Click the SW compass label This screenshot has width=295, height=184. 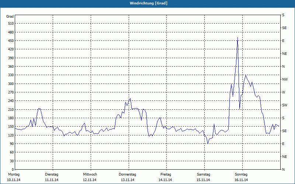coord(285,105)
